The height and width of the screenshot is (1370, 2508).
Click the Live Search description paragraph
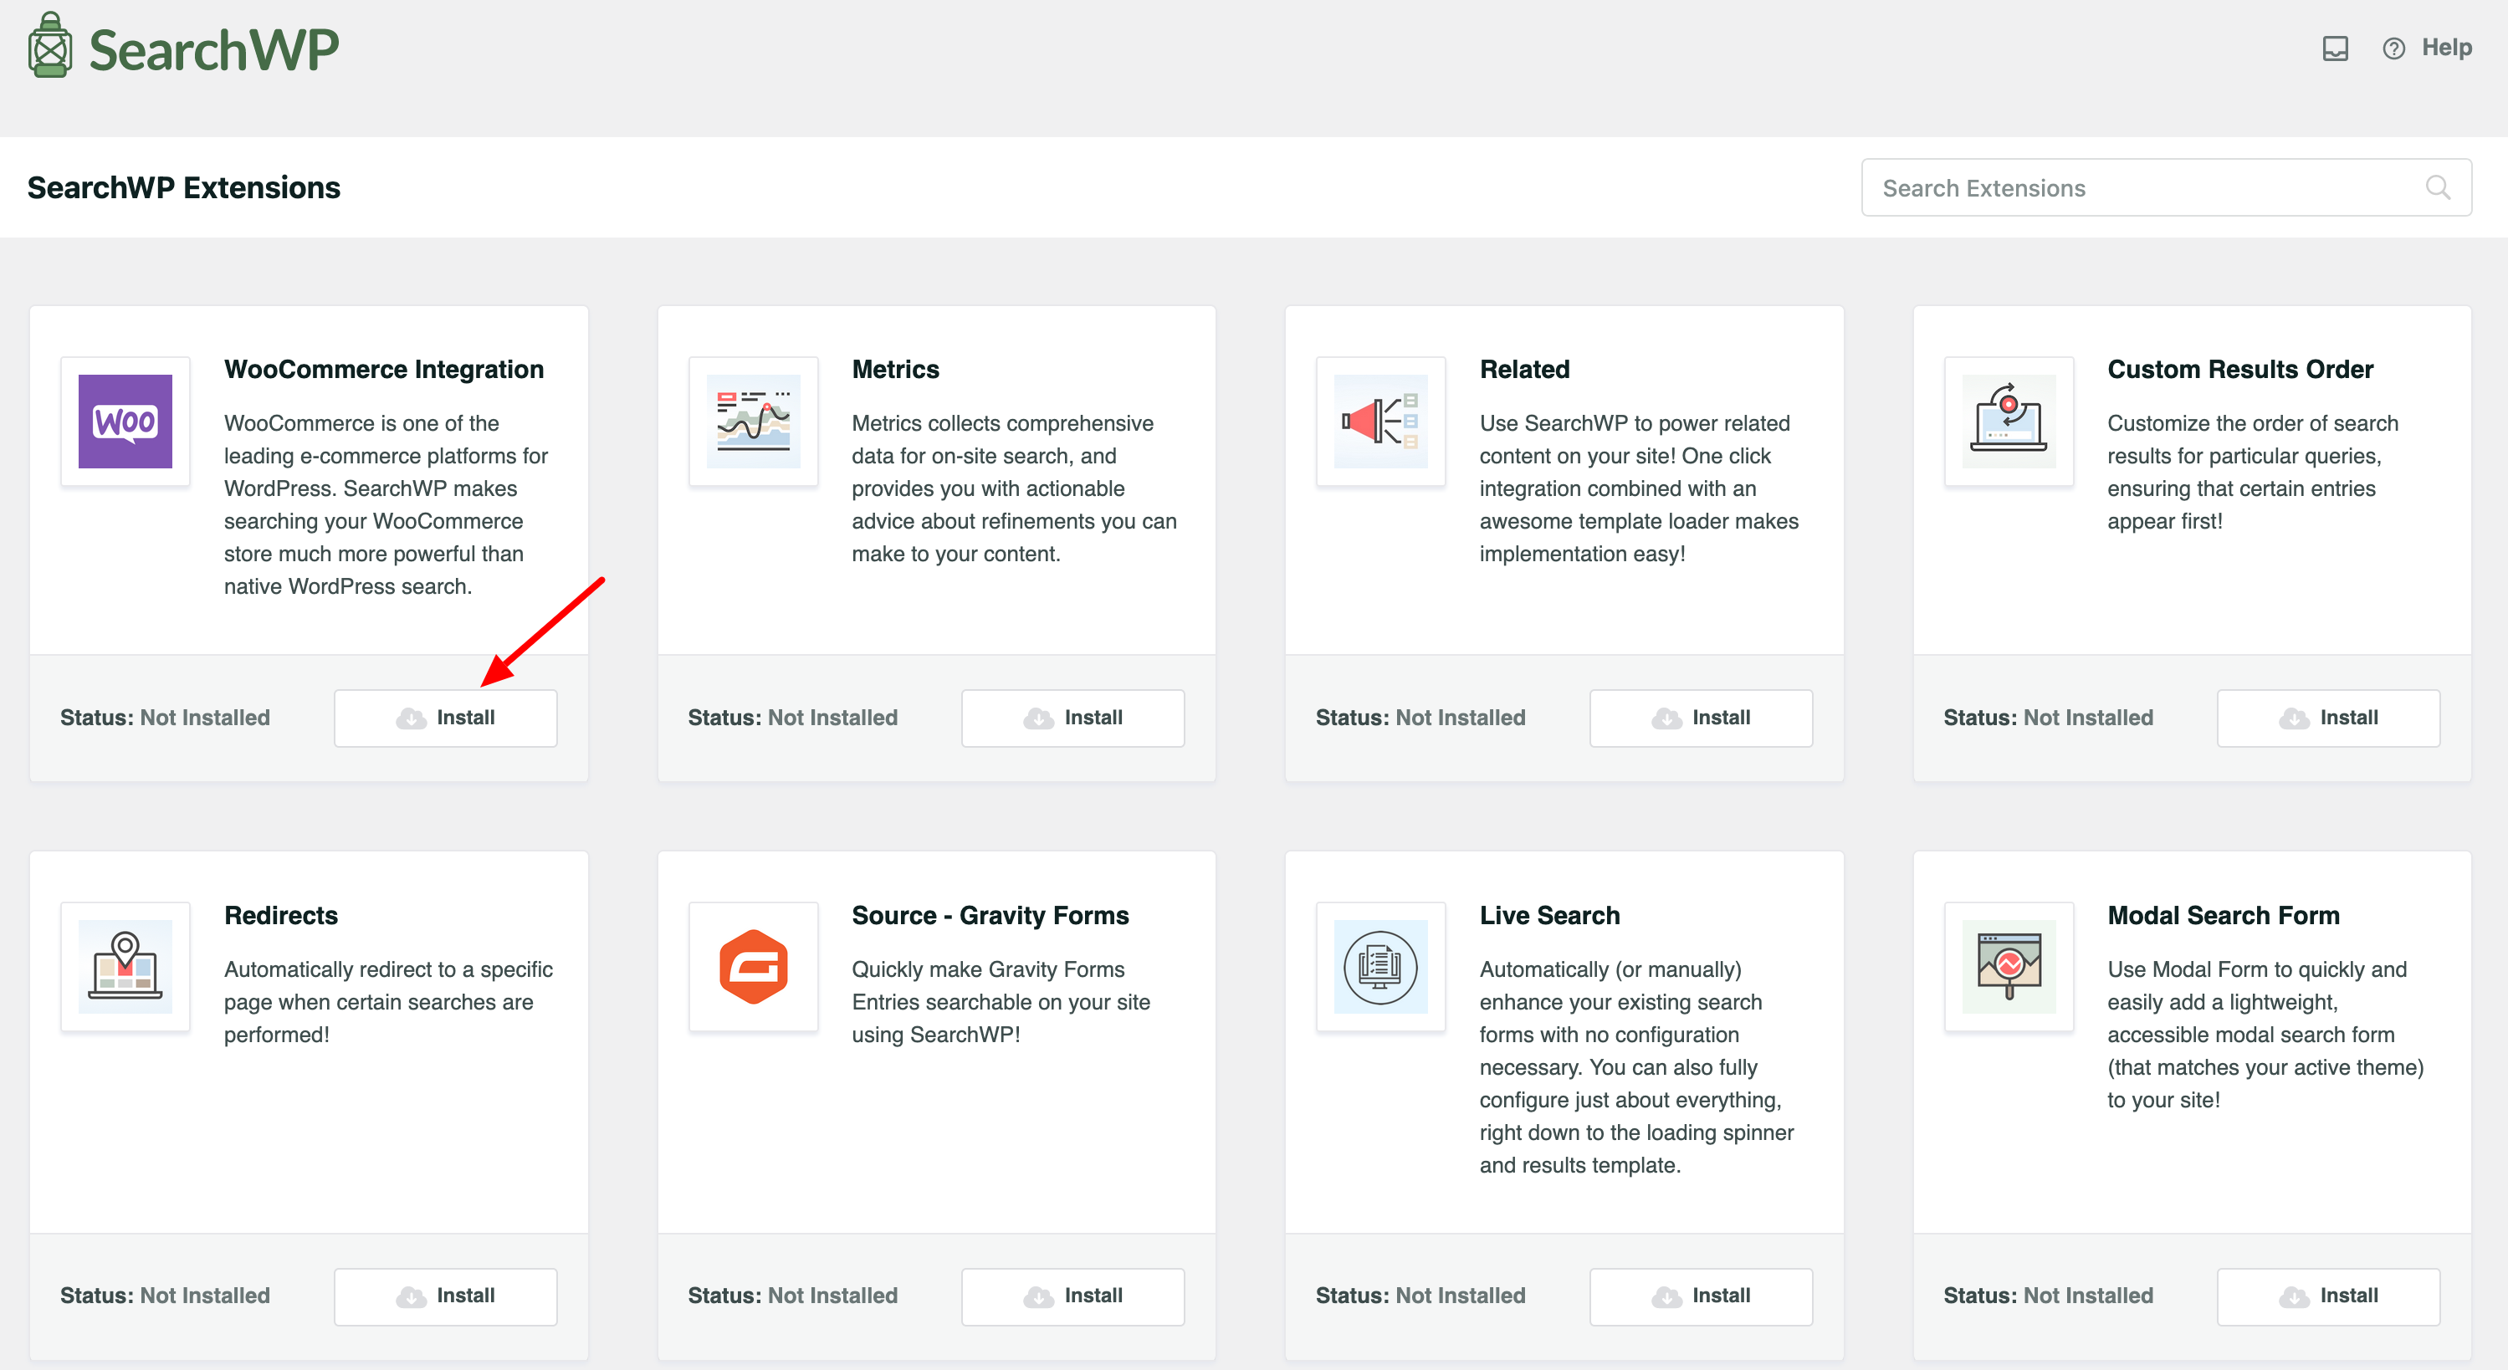tap(1636, 1067)
